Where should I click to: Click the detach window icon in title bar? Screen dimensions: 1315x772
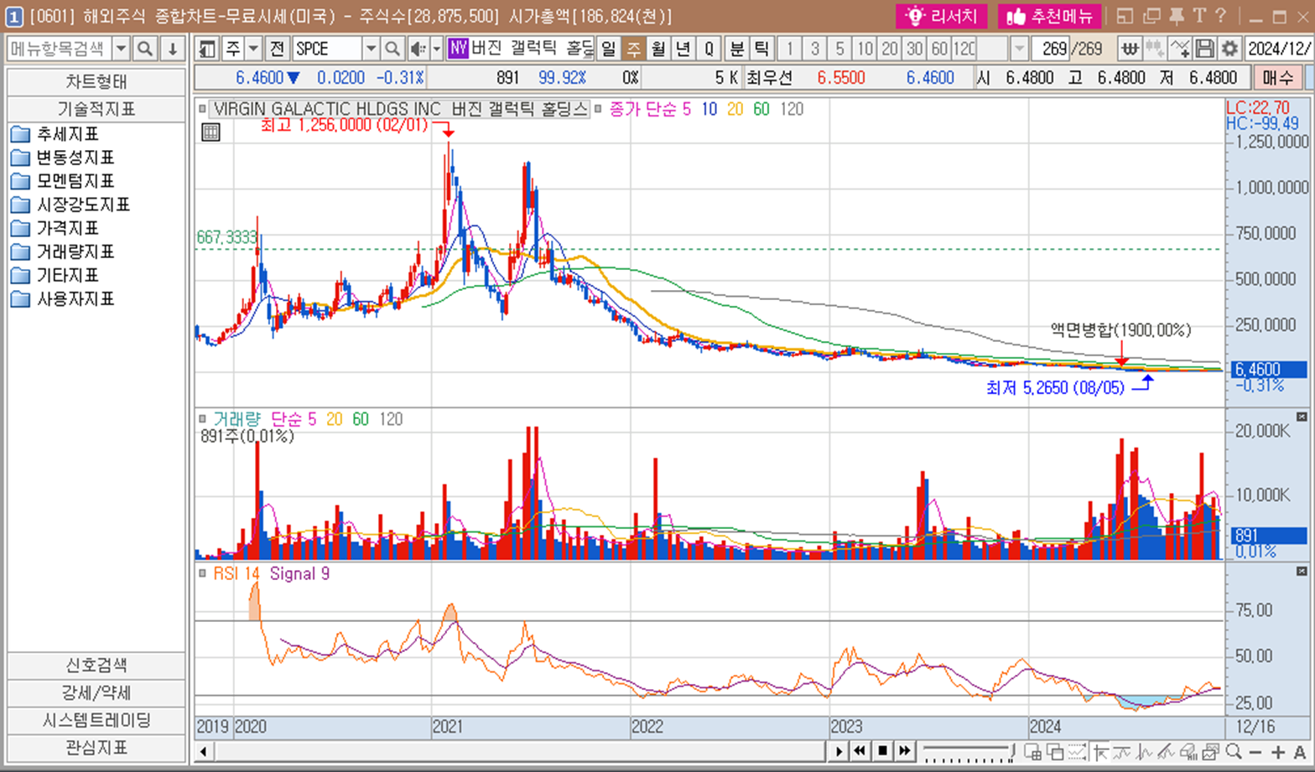1125,16
